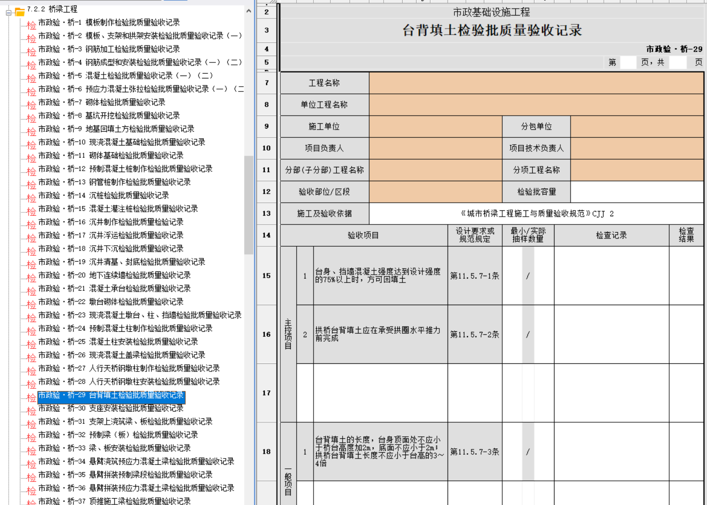Viewport: 707px width, 505px height.
Task: Open 桥-30 支座安装检验批质量验收记录
Action: point(111,408)
